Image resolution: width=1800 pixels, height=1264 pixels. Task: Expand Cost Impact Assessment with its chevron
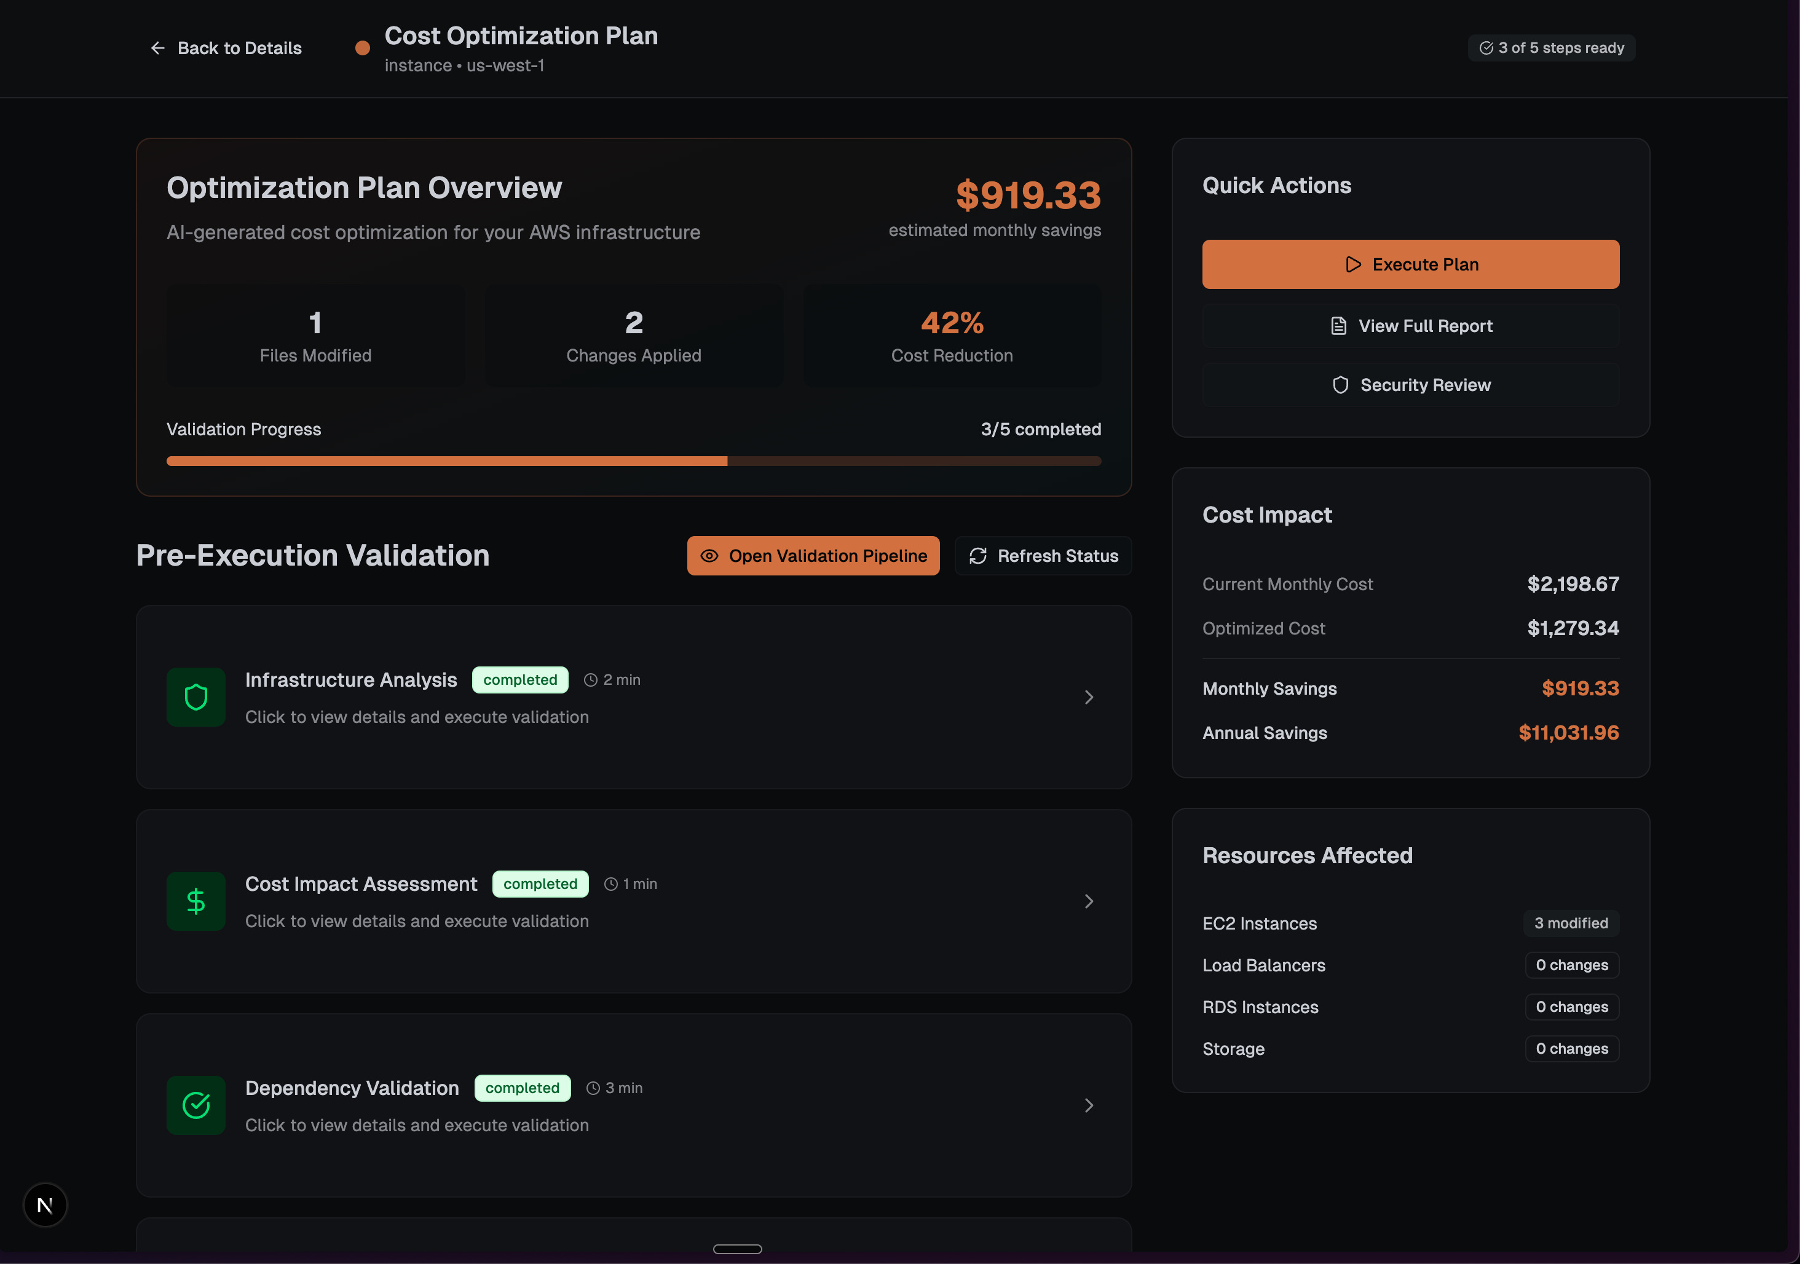click(x=1088, y=901)
